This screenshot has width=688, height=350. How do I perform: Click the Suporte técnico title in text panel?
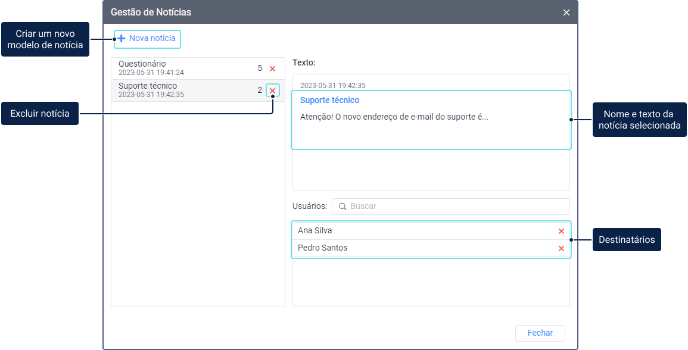coord(329,101)
